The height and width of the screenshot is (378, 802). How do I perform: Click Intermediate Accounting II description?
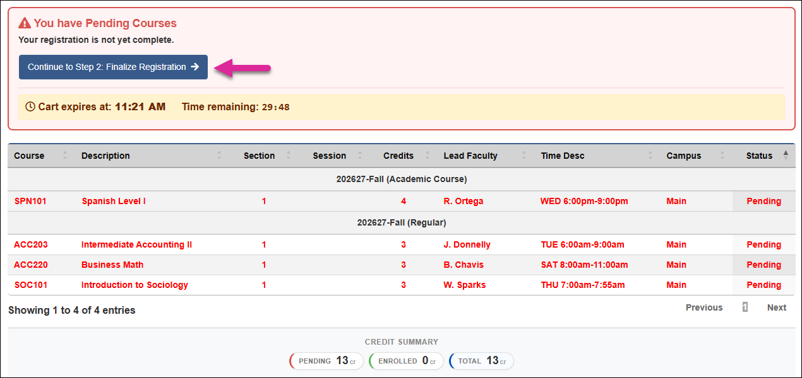[136, 244]
